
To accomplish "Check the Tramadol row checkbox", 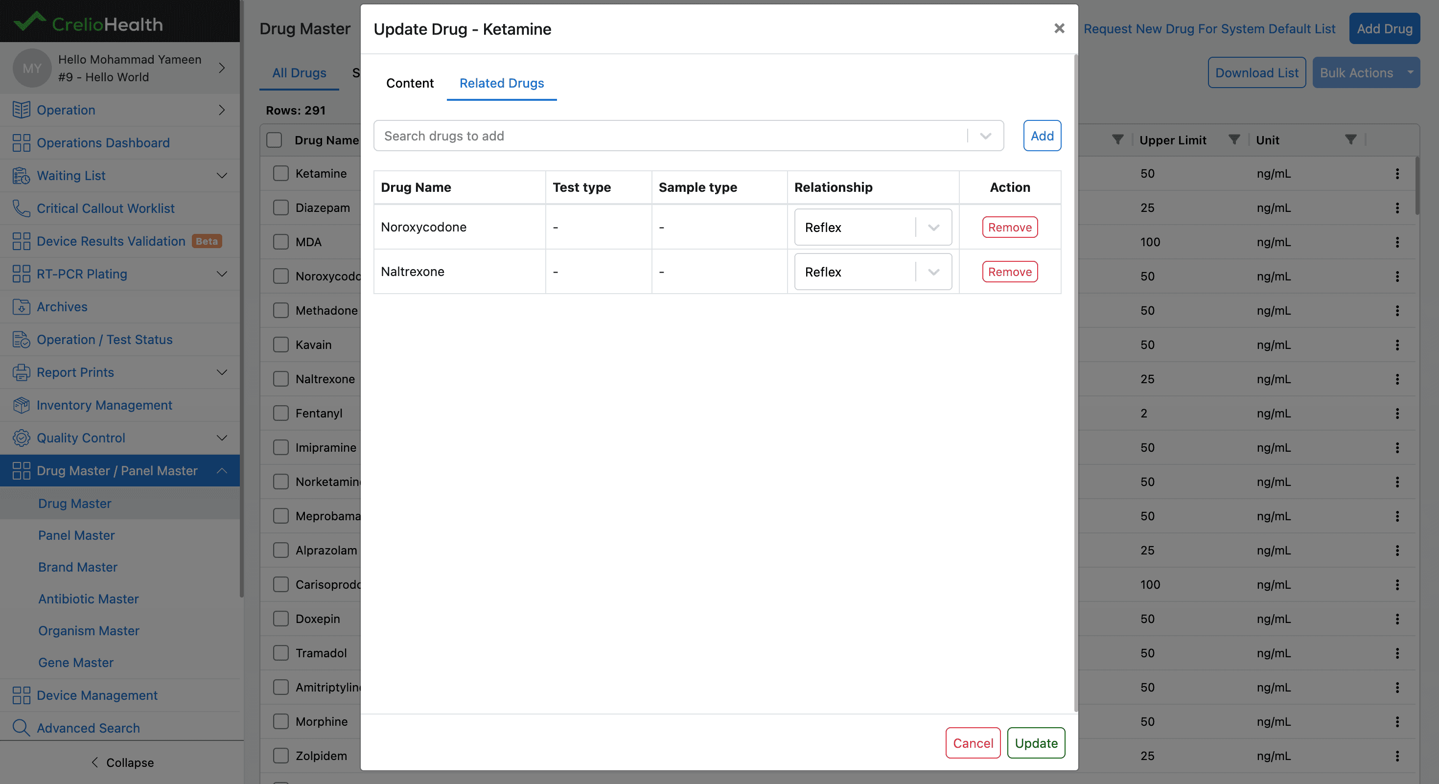I will (x=280, y=653).
